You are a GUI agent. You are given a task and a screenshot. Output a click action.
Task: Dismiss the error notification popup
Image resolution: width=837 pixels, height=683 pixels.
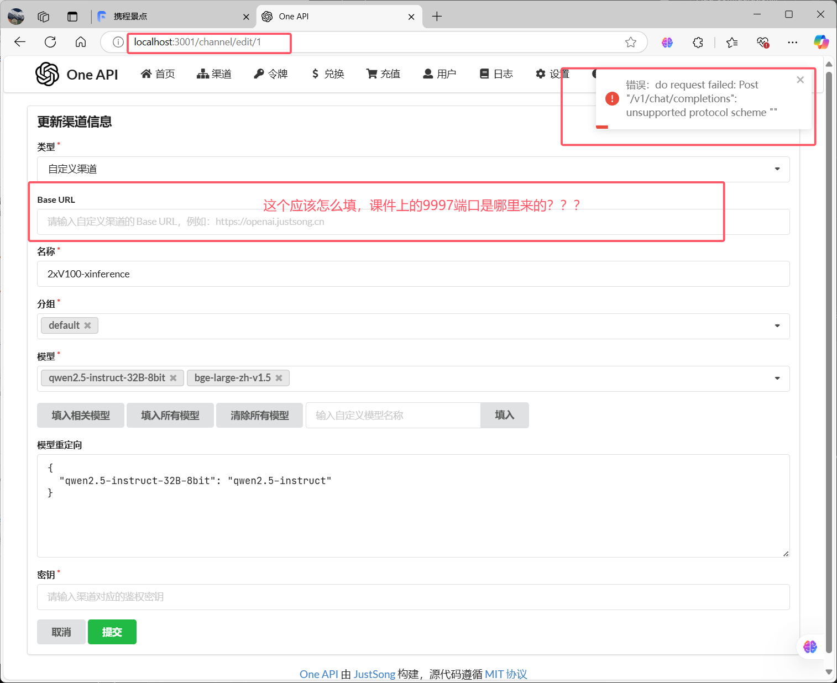800,80
